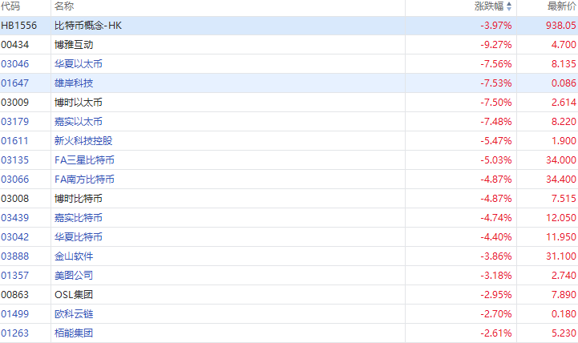578x343 pixels.
Task: Click the latest price 938.05
Action: (561, 26)
